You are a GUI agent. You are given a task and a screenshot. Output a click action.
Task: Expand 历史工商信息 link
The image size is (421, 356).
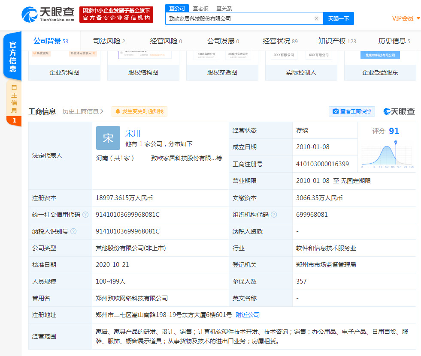pyautogui.click(x=83, y=111)
